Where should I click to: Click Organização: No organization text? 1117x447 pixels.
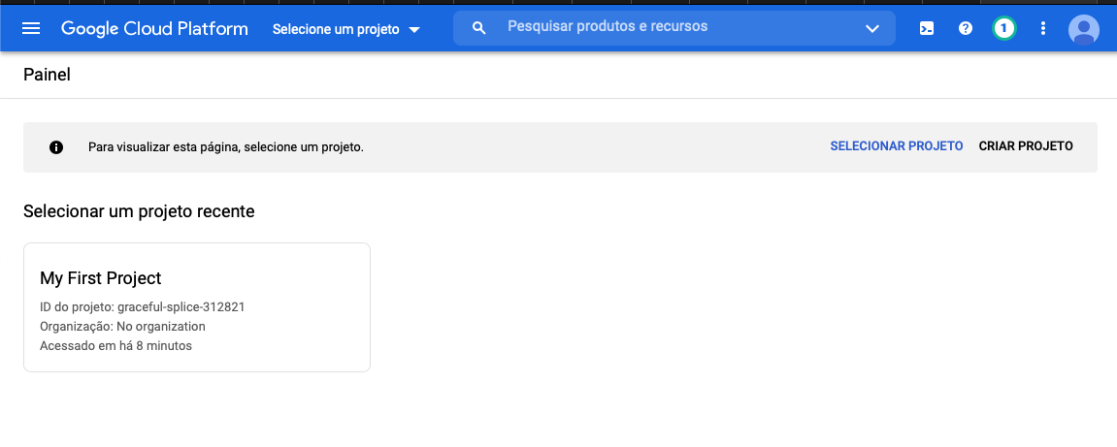122,327
